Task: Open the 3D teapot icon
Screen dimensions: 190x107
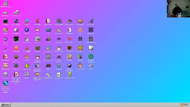Action: click(37, 30)
